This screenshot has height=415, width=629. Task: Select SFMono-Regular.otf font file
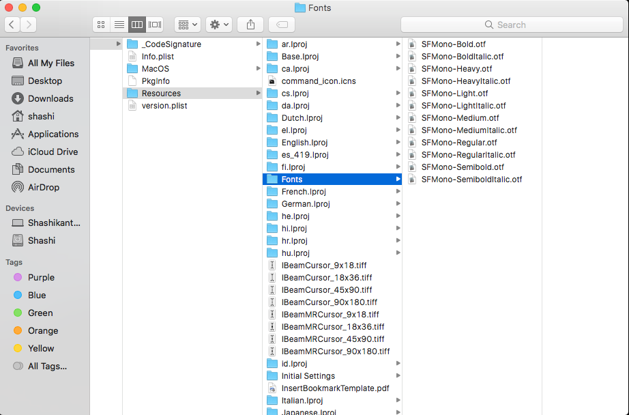tap(472, 143)
